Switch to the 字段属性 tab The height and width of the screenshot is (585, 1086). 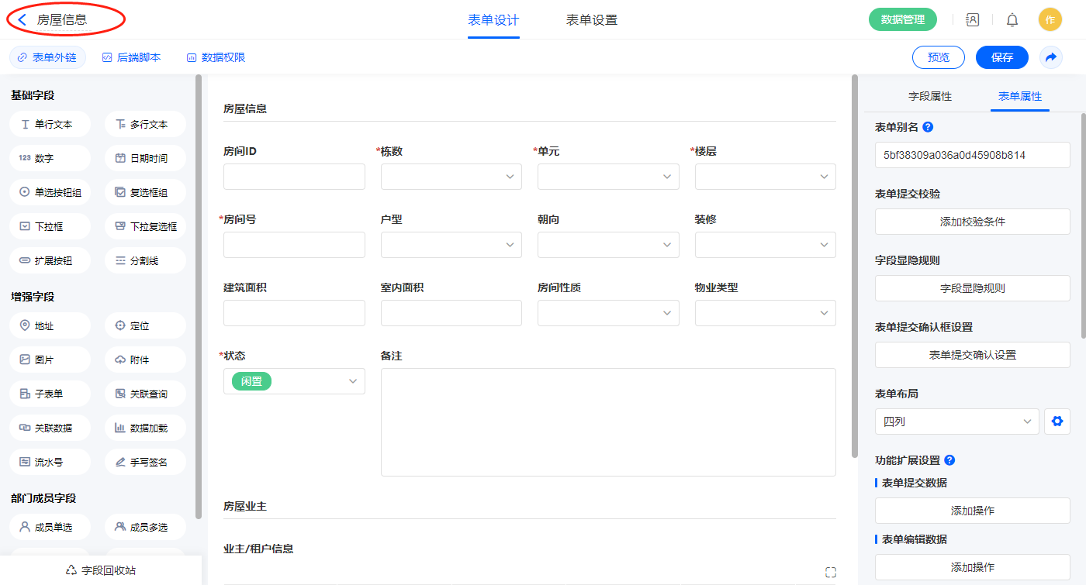929,96
